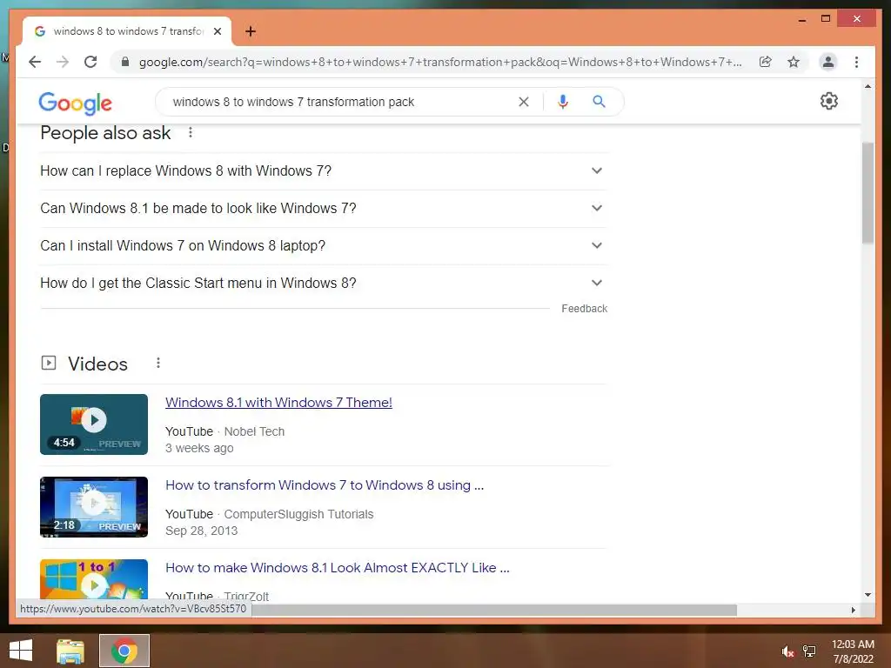Open 'How to make Windows 8.1 Look Almost EXACTLY' link
Viewport: 891px width, 668px height.
(337, 567)
